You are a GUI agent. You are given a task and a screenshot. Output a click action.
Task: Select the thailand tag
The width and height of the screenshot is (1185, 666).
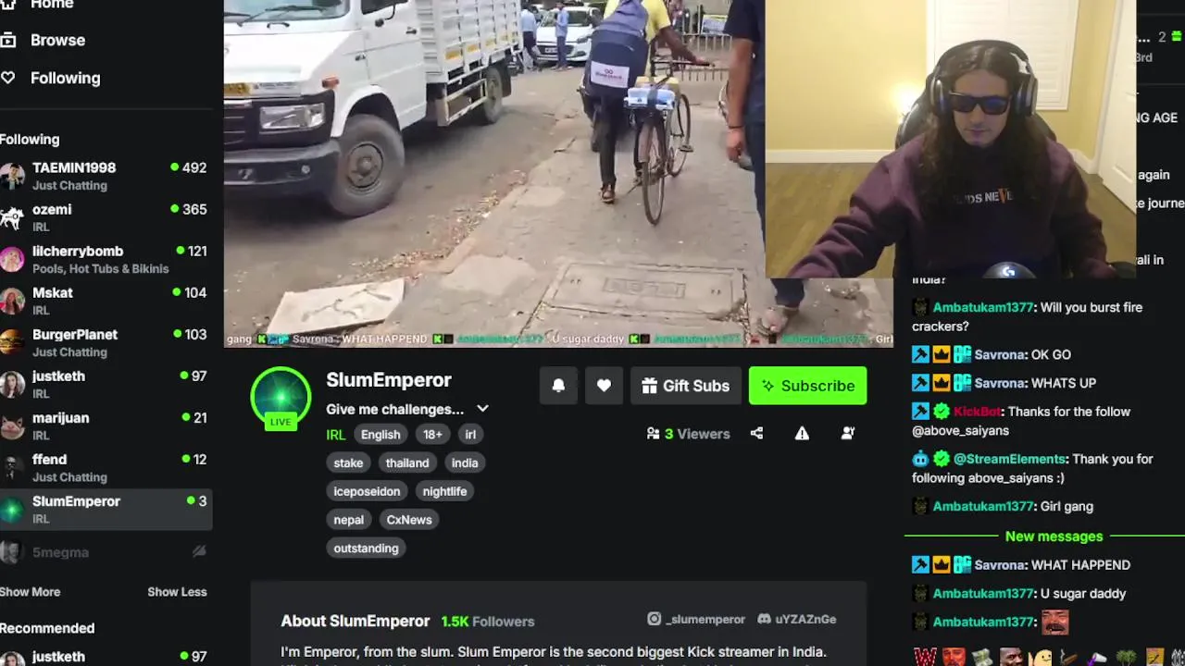[407, 462]
